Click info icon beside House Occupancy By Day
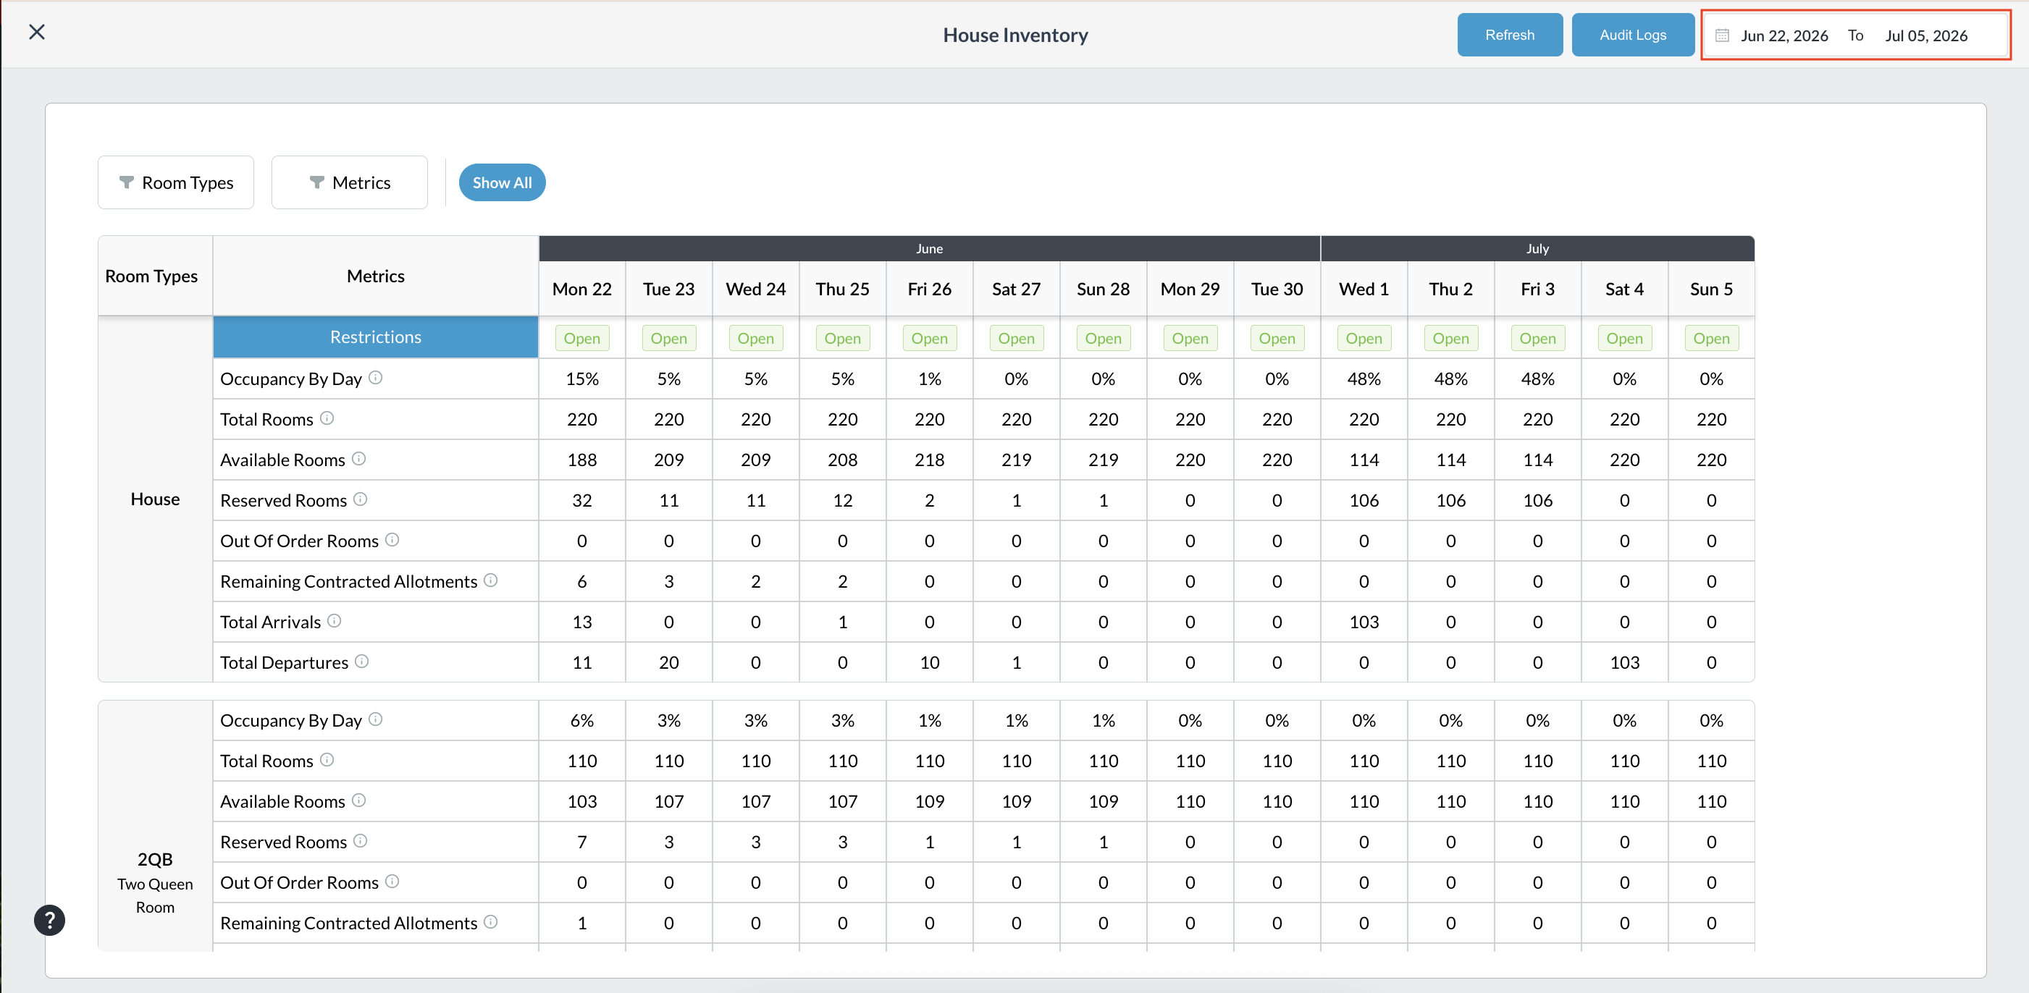This screenshot has width=2029, height=993. point(376,378)
